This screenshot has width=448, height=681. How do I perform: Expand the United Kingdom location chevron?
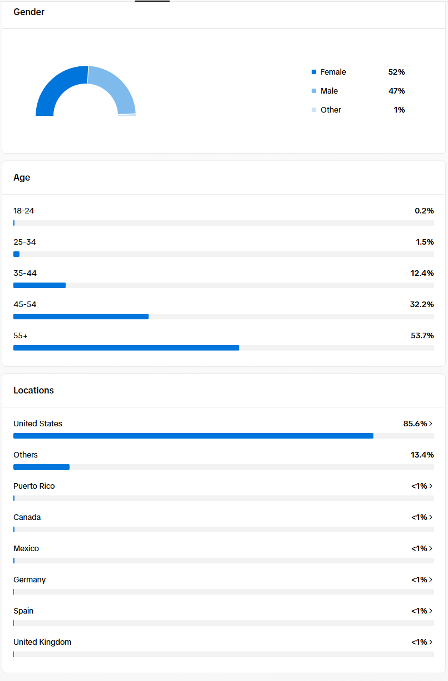[x=431, y=642]
